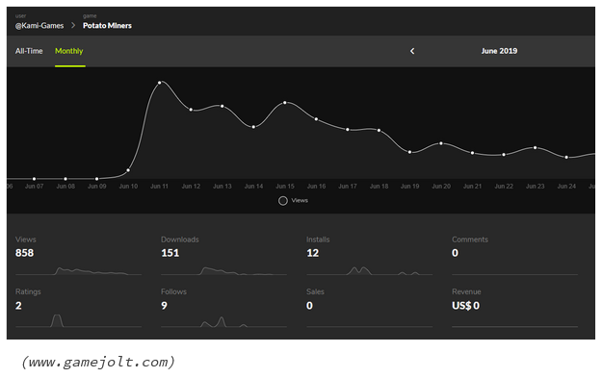Viewport: 603px width, 378px height.
Task: Open the Potato Miners game breadcrumb
Action: pyautogui.click(x=107, y=26)
